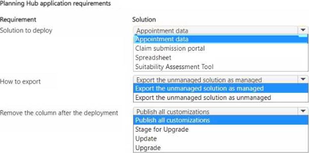Expand the Remove the column dropdown arrow
309x153 pixels.
(302, 112)
